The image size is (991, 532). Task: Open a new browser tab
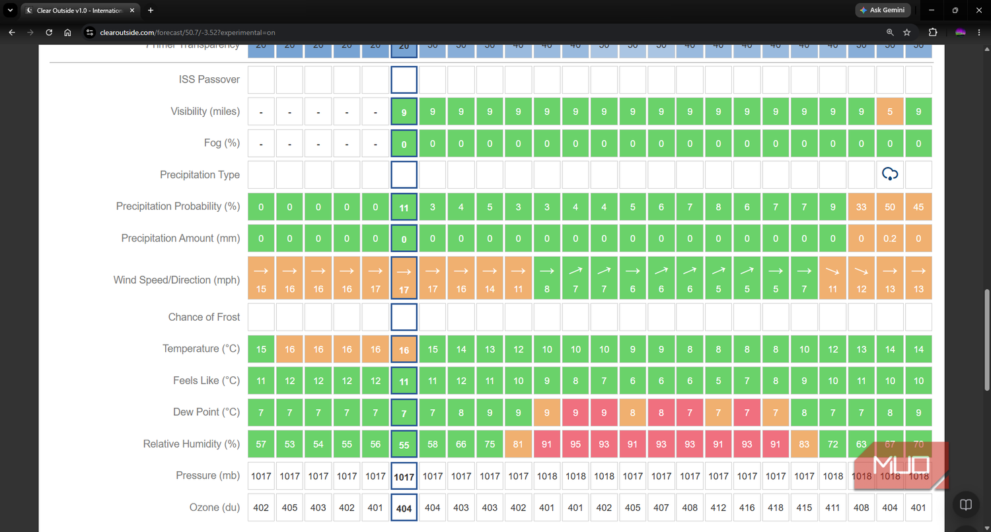click(151, 11)
